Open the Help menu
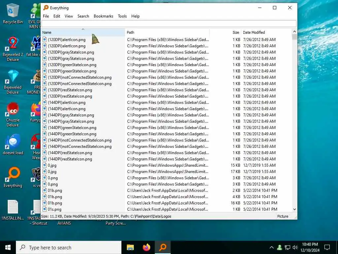The height and width of the screenshot is (254, 338). click(x=135, y=16)
